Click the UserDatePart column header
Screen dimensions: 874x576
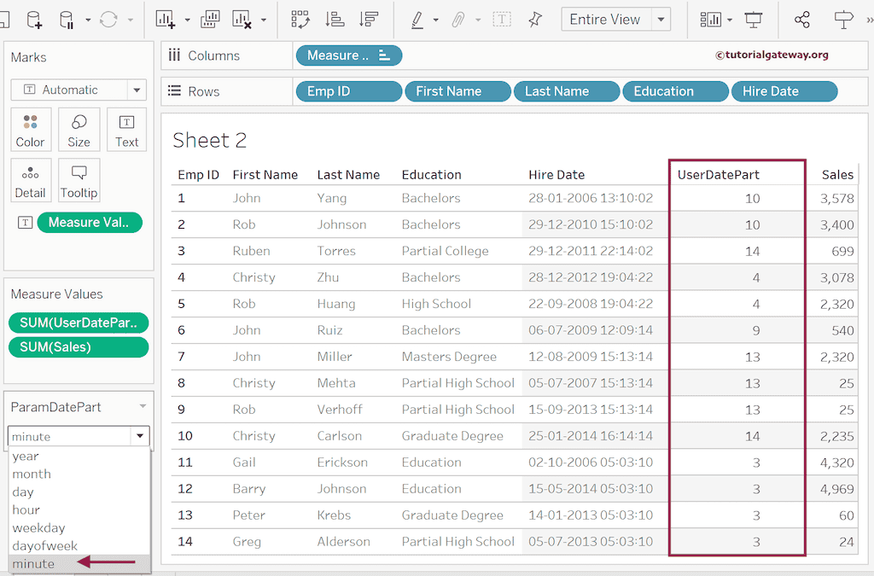click(x=719, y=174)
